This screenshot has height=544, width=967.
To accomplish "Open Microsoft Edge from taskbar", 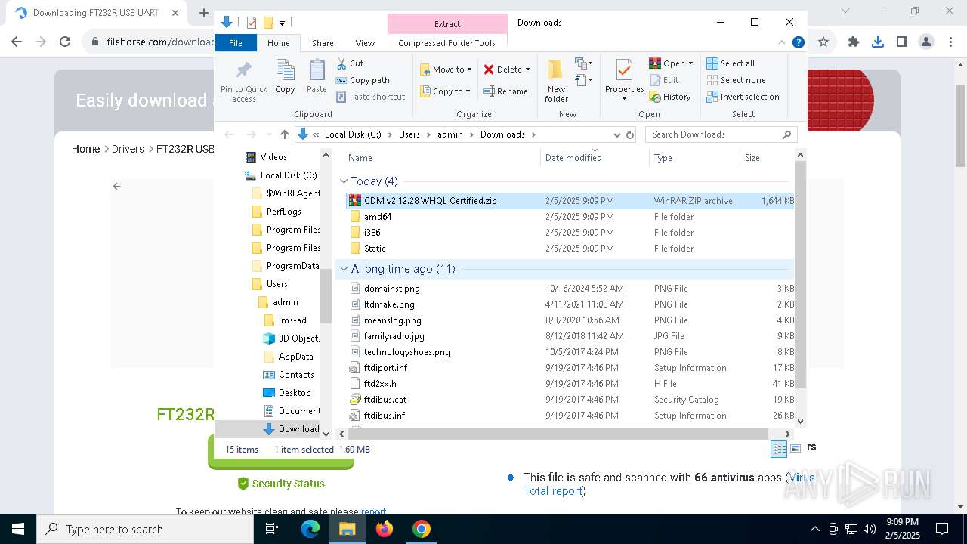I will [310, 529].
